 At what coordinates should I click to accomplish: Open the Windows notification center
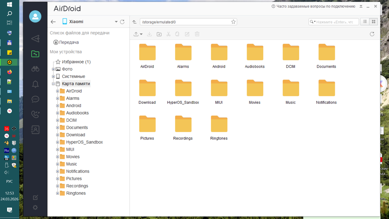tap(9, 210)
